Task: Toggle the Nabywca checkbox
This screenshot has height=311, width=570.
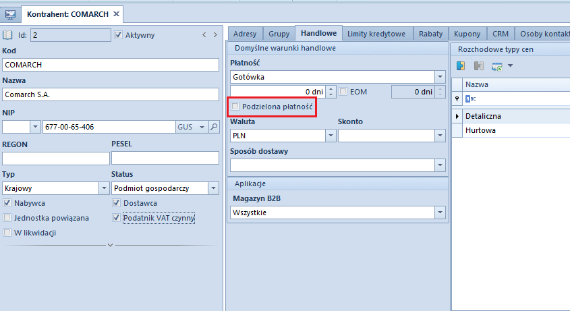Action: pyautogui.click(x=7, y=202)
